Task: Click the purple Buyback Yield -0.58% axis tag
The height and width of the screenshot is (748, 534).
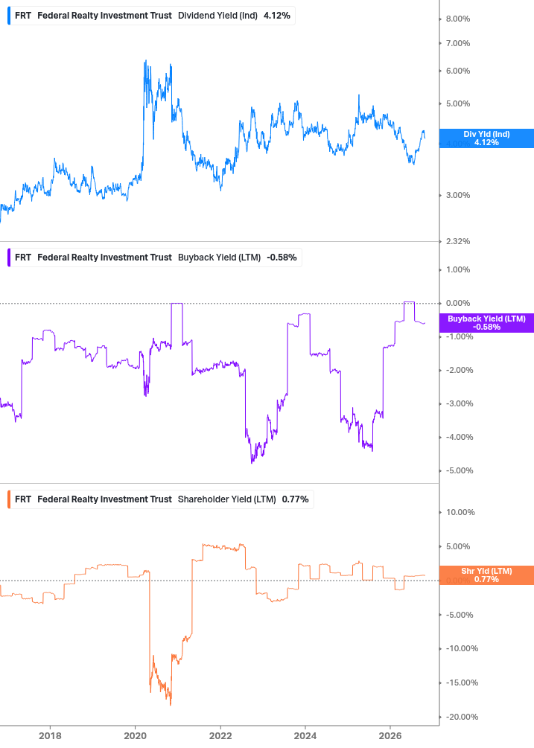Action: tap(486, 323)
